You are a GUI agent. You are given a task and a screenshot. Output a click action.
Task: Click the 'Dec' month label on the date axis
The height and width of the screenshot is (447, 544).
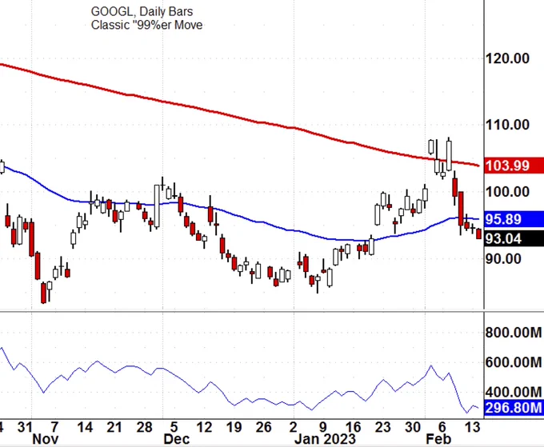177,439
